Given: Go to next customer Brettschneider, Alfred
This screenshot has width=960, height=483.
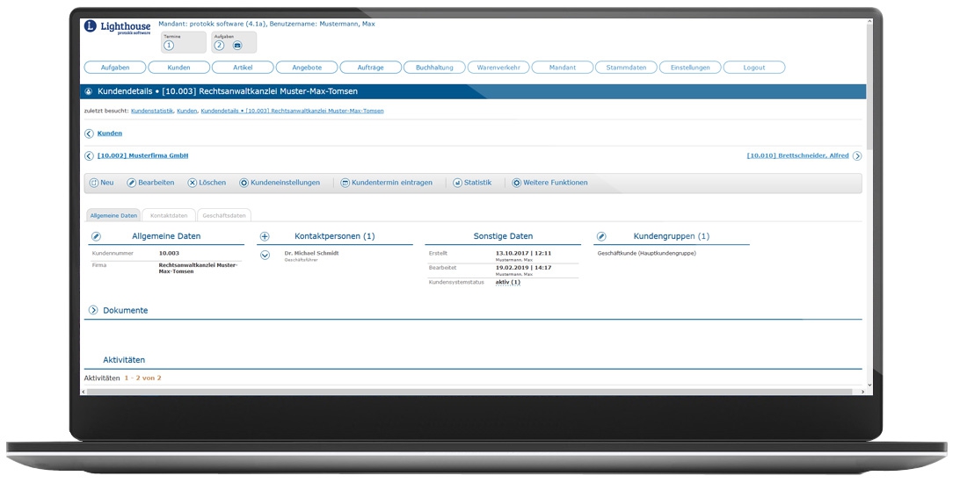Looking at the screenshot, I should (856, 155).
